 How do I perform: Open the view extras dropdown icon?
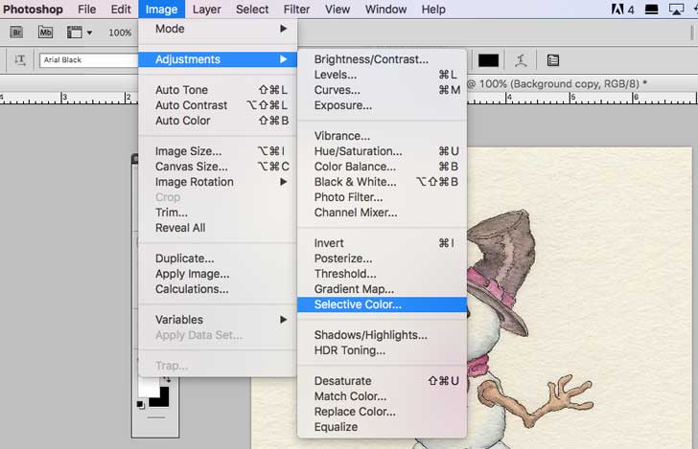tap(79, 32)
